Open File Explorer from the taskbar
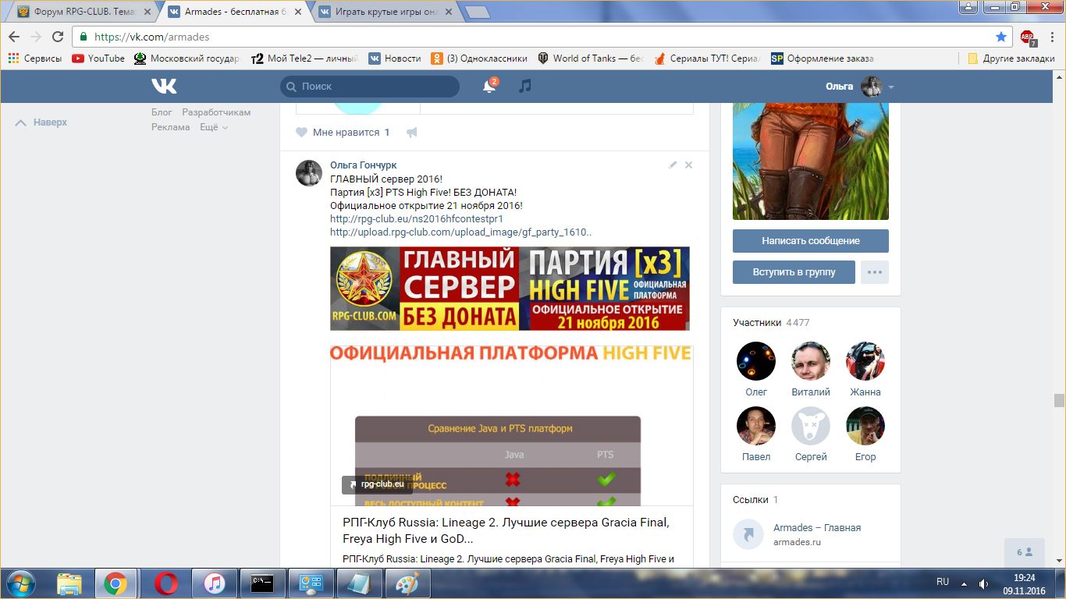Screen dimensions: 1066x599 click(x=69, y=583)
